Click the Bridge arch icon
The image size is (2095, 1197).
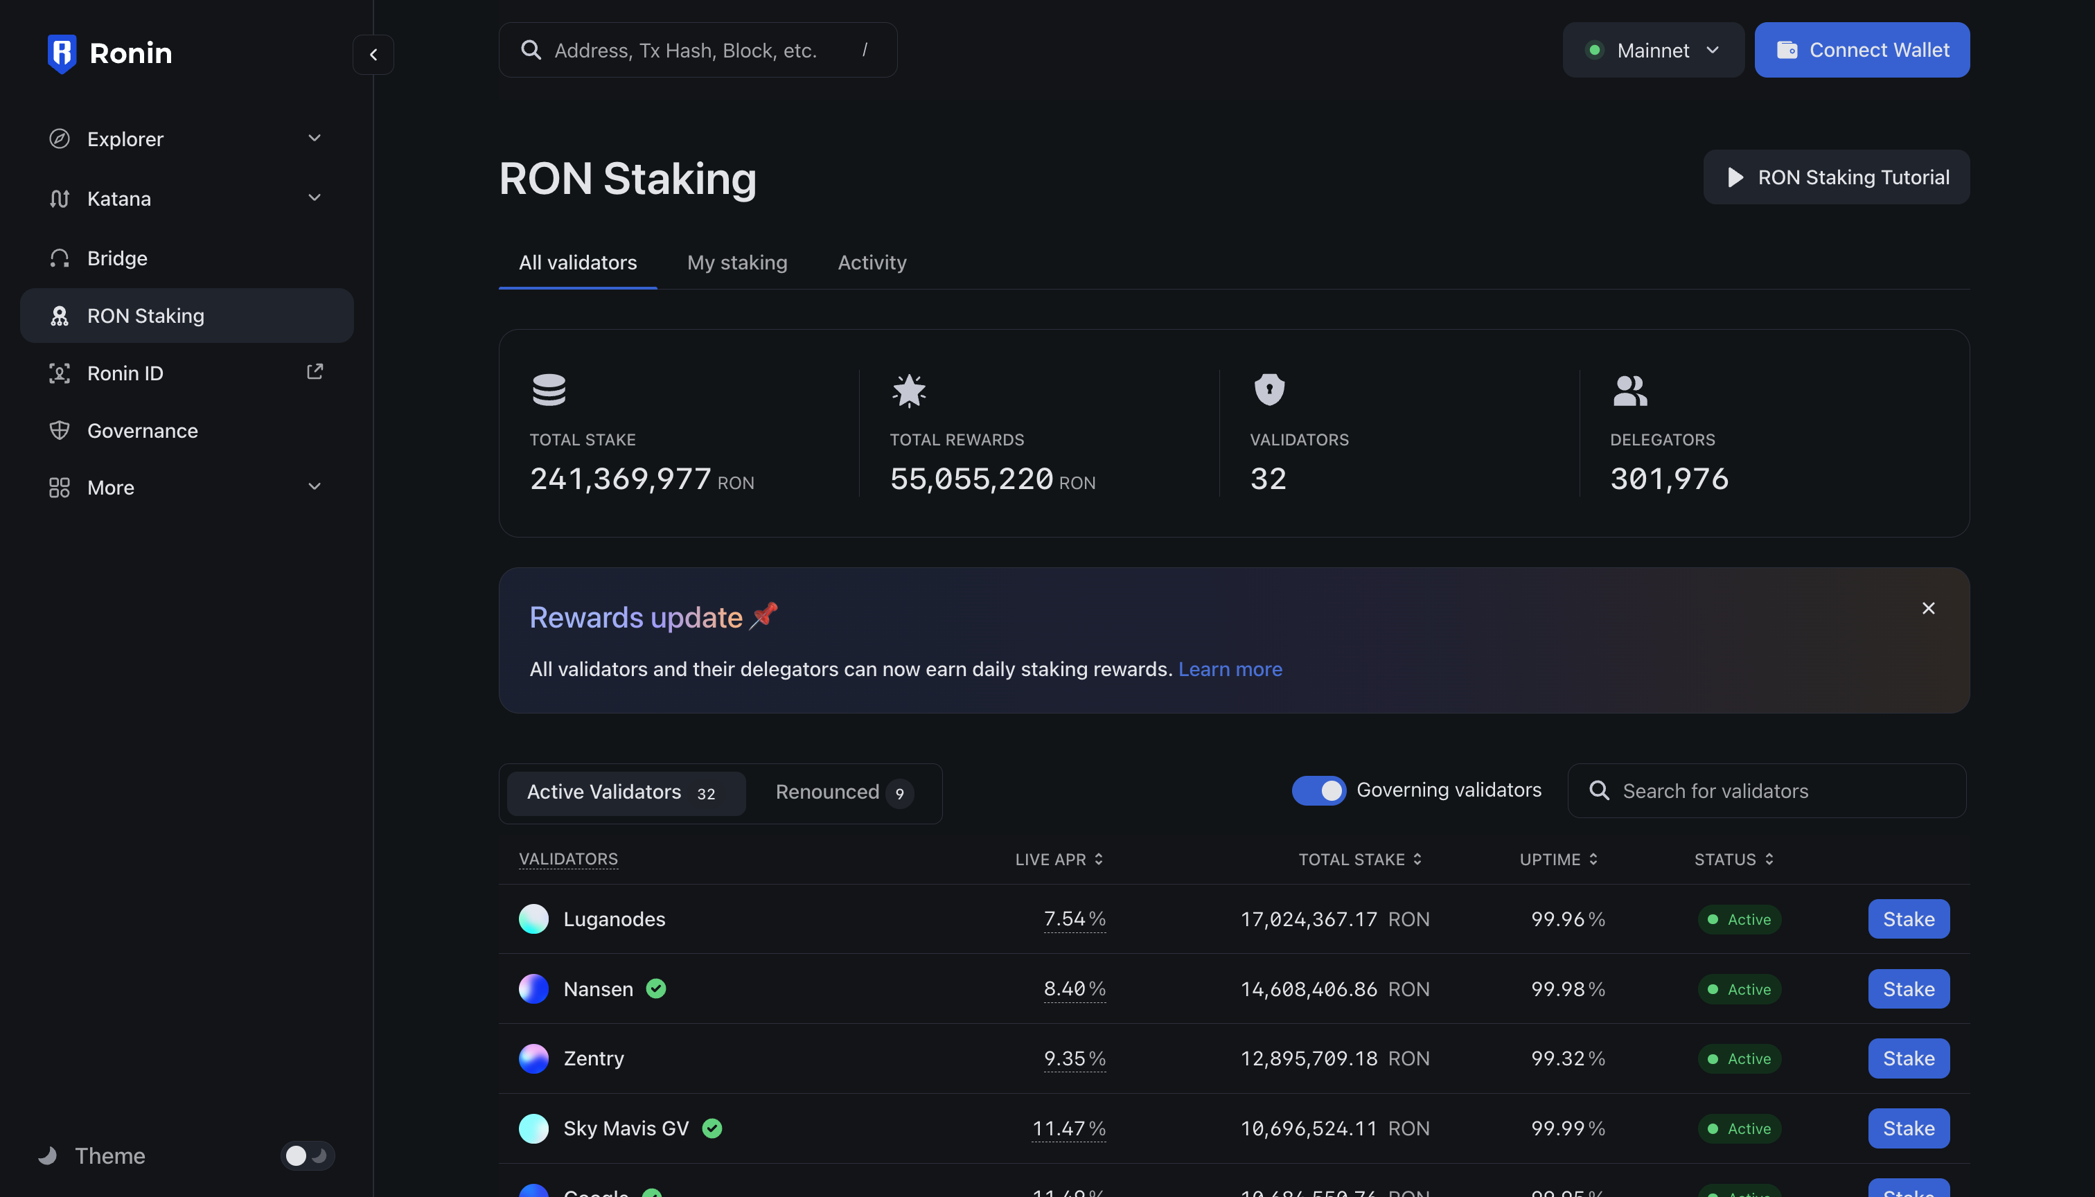[x=59, y=258]
